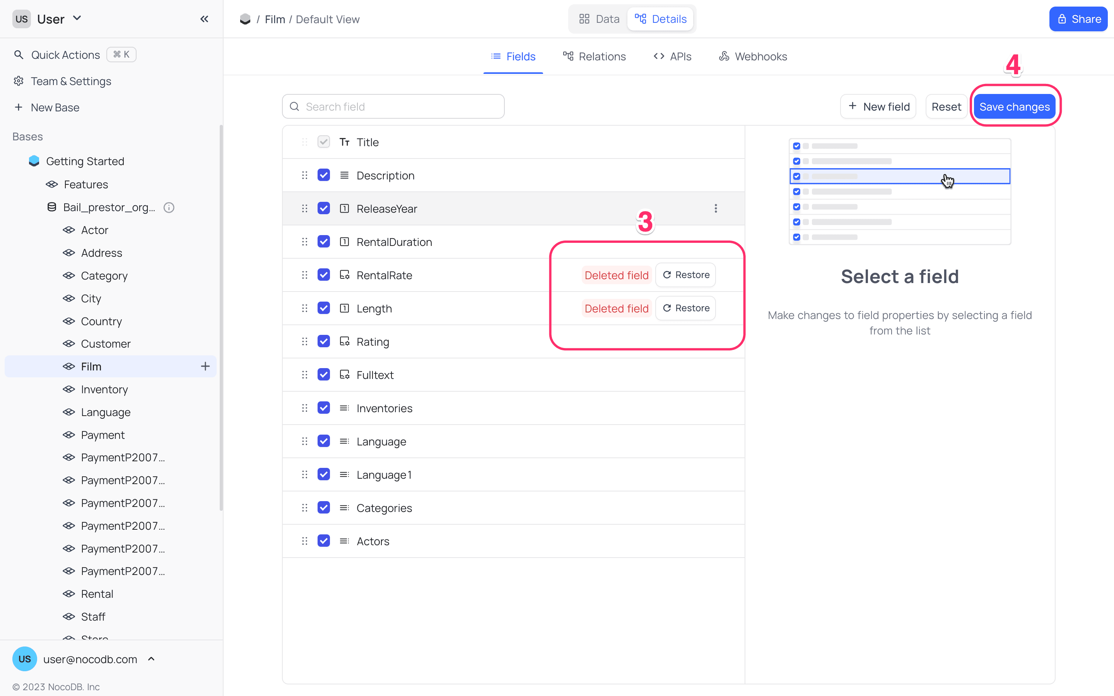Open the User workspace dropdown
Screen dimensions: 1114x696
(x=77, y=19)
